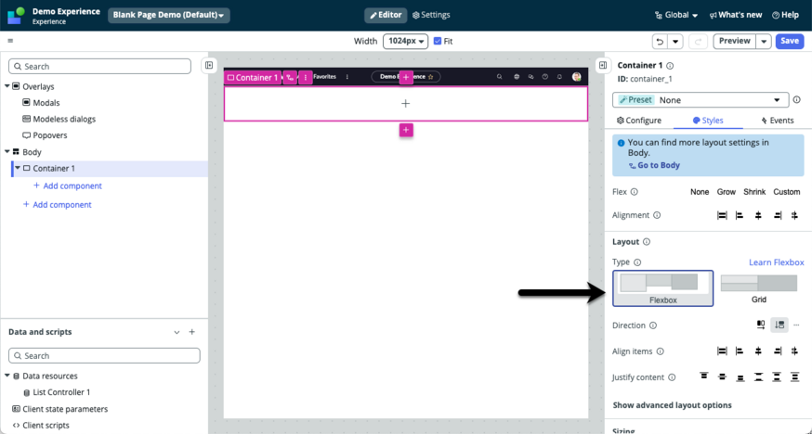The image size is (812, 434).
Task: Add a component below Container 1 with plus
Action: click(406, 130)
